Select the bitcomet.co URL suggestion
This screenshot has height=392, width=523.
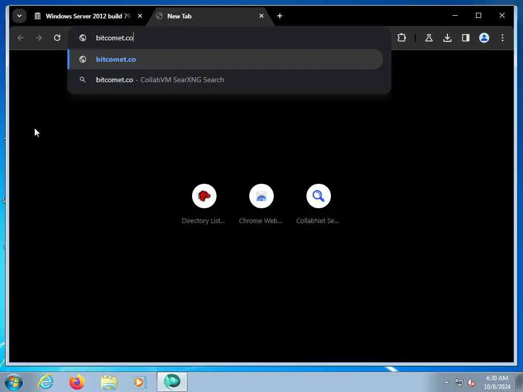click(225, 59)
